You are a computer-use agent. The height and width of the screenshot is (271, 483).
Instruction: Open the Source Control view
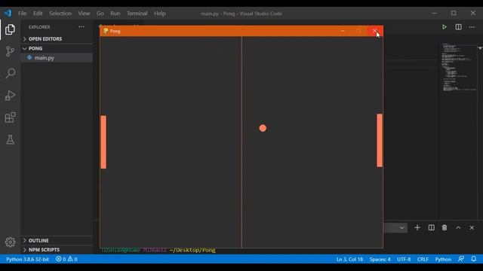10,51
